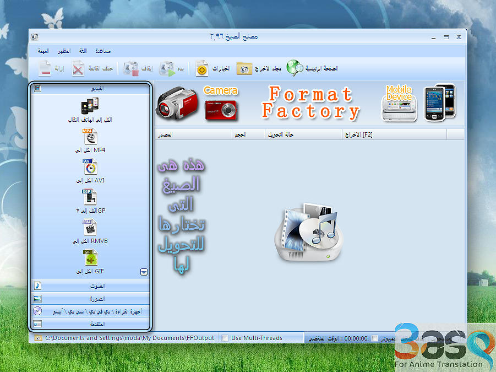Screen dimensions: 496x372
Task: Click the إزالة remove toolbar button
Action: point(51,68)
